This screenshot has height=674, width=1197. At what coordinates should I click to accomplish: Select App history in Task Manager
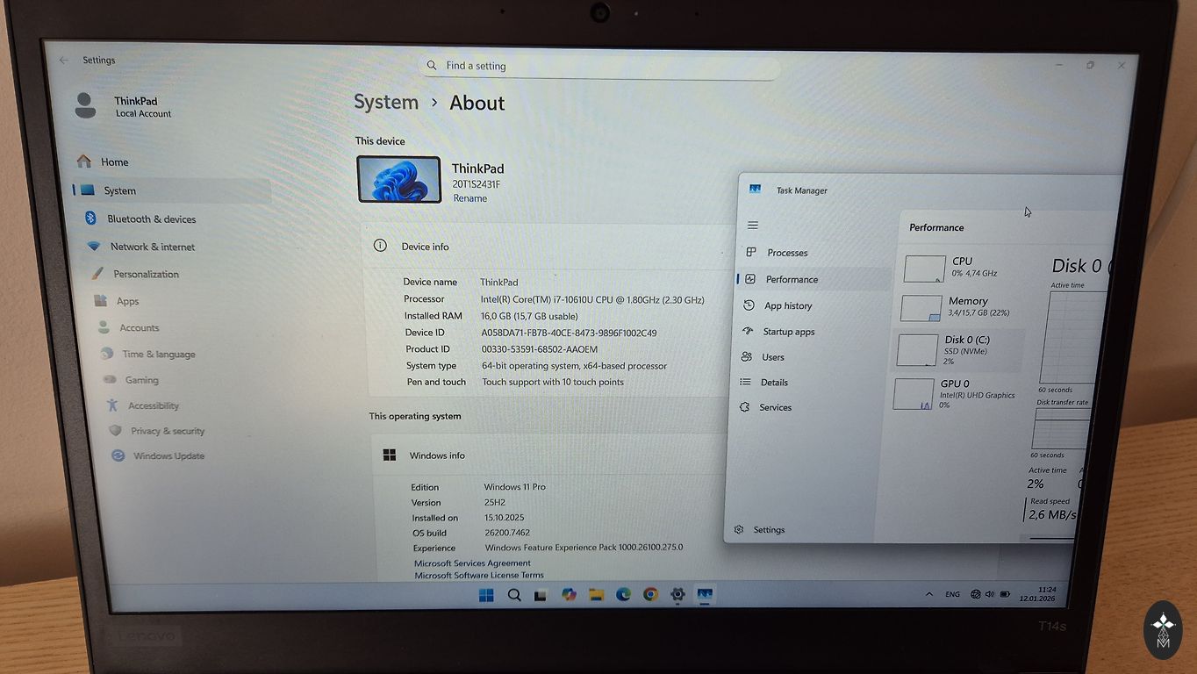click(x=787, y=306)
